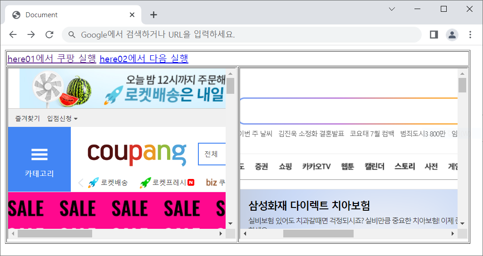Click the here01에서 쿠팡 실행 link

tap(52, 58)
